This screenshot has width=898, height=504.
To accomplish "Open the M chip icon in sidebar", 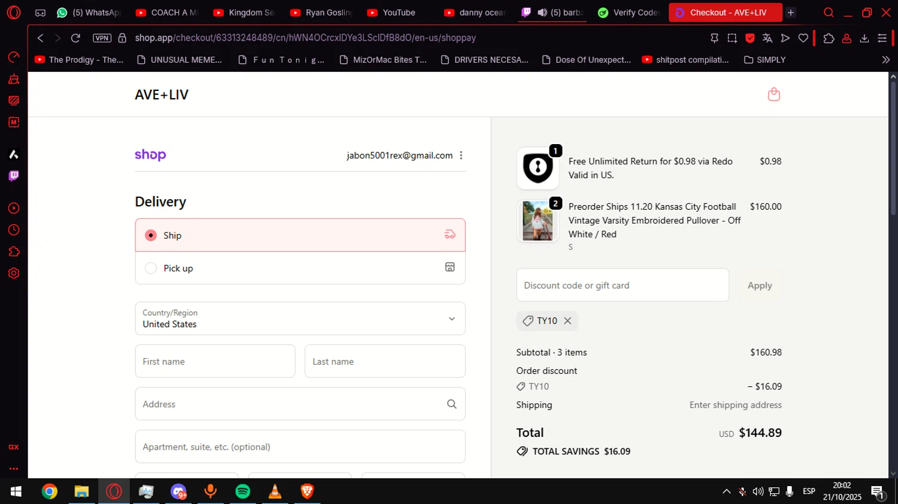I will point(14,122).
